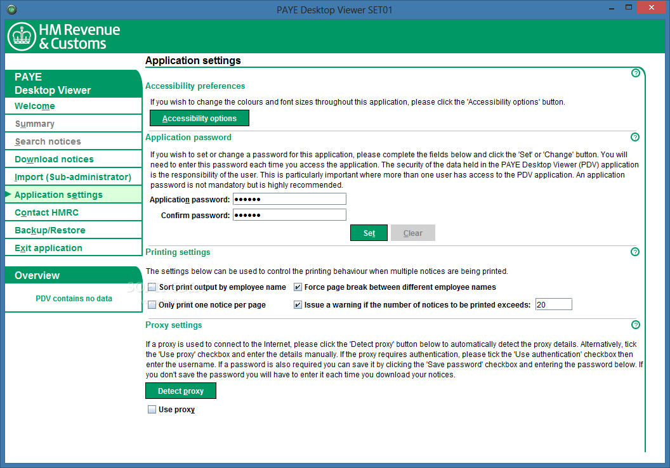Image resolution: width=670 pixels, height=468 pixels.
Task: Click the Overview panel header
Action: 72,275
